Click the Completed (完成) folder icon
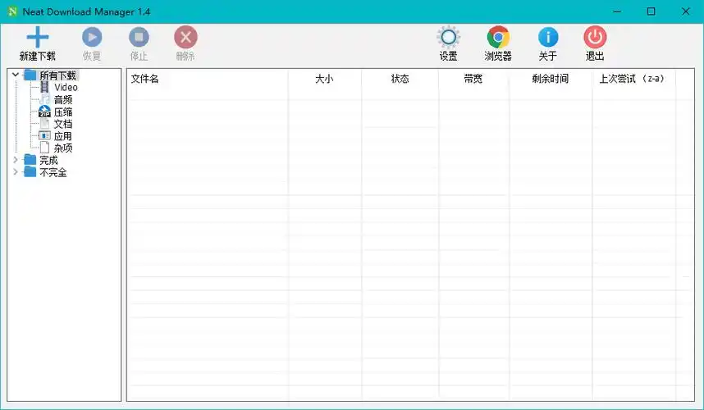Screen dimensions: 704x410 click(30, 160)
